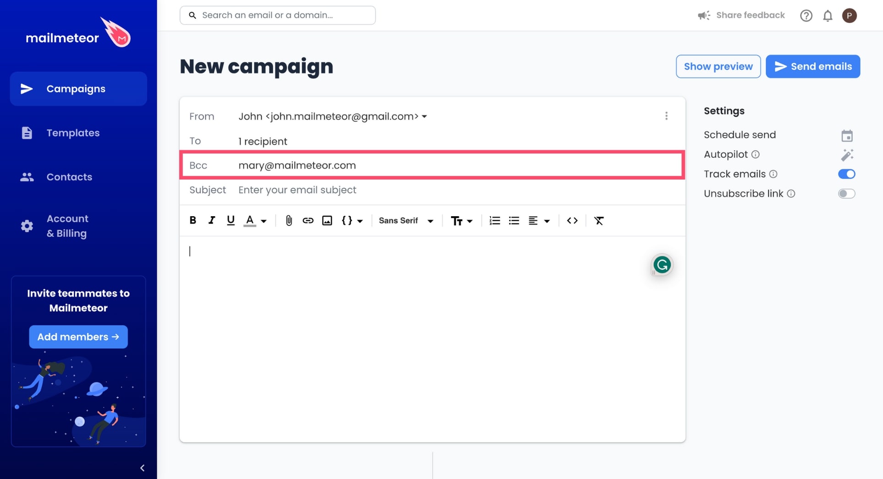Insert an image using the picture icon

click(x=327, y=221)
